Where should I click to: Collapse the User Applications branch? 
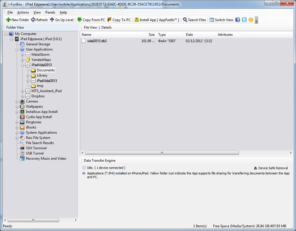(17, 50)
